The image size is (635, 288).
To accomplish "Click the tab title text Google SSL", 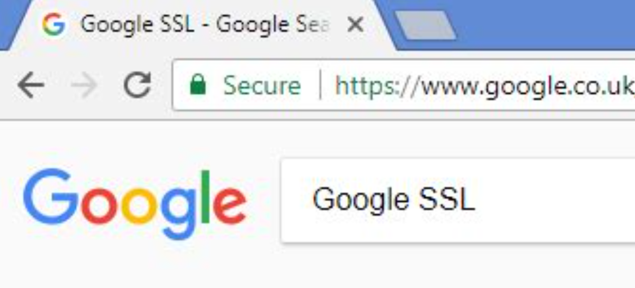I will 138,24.
